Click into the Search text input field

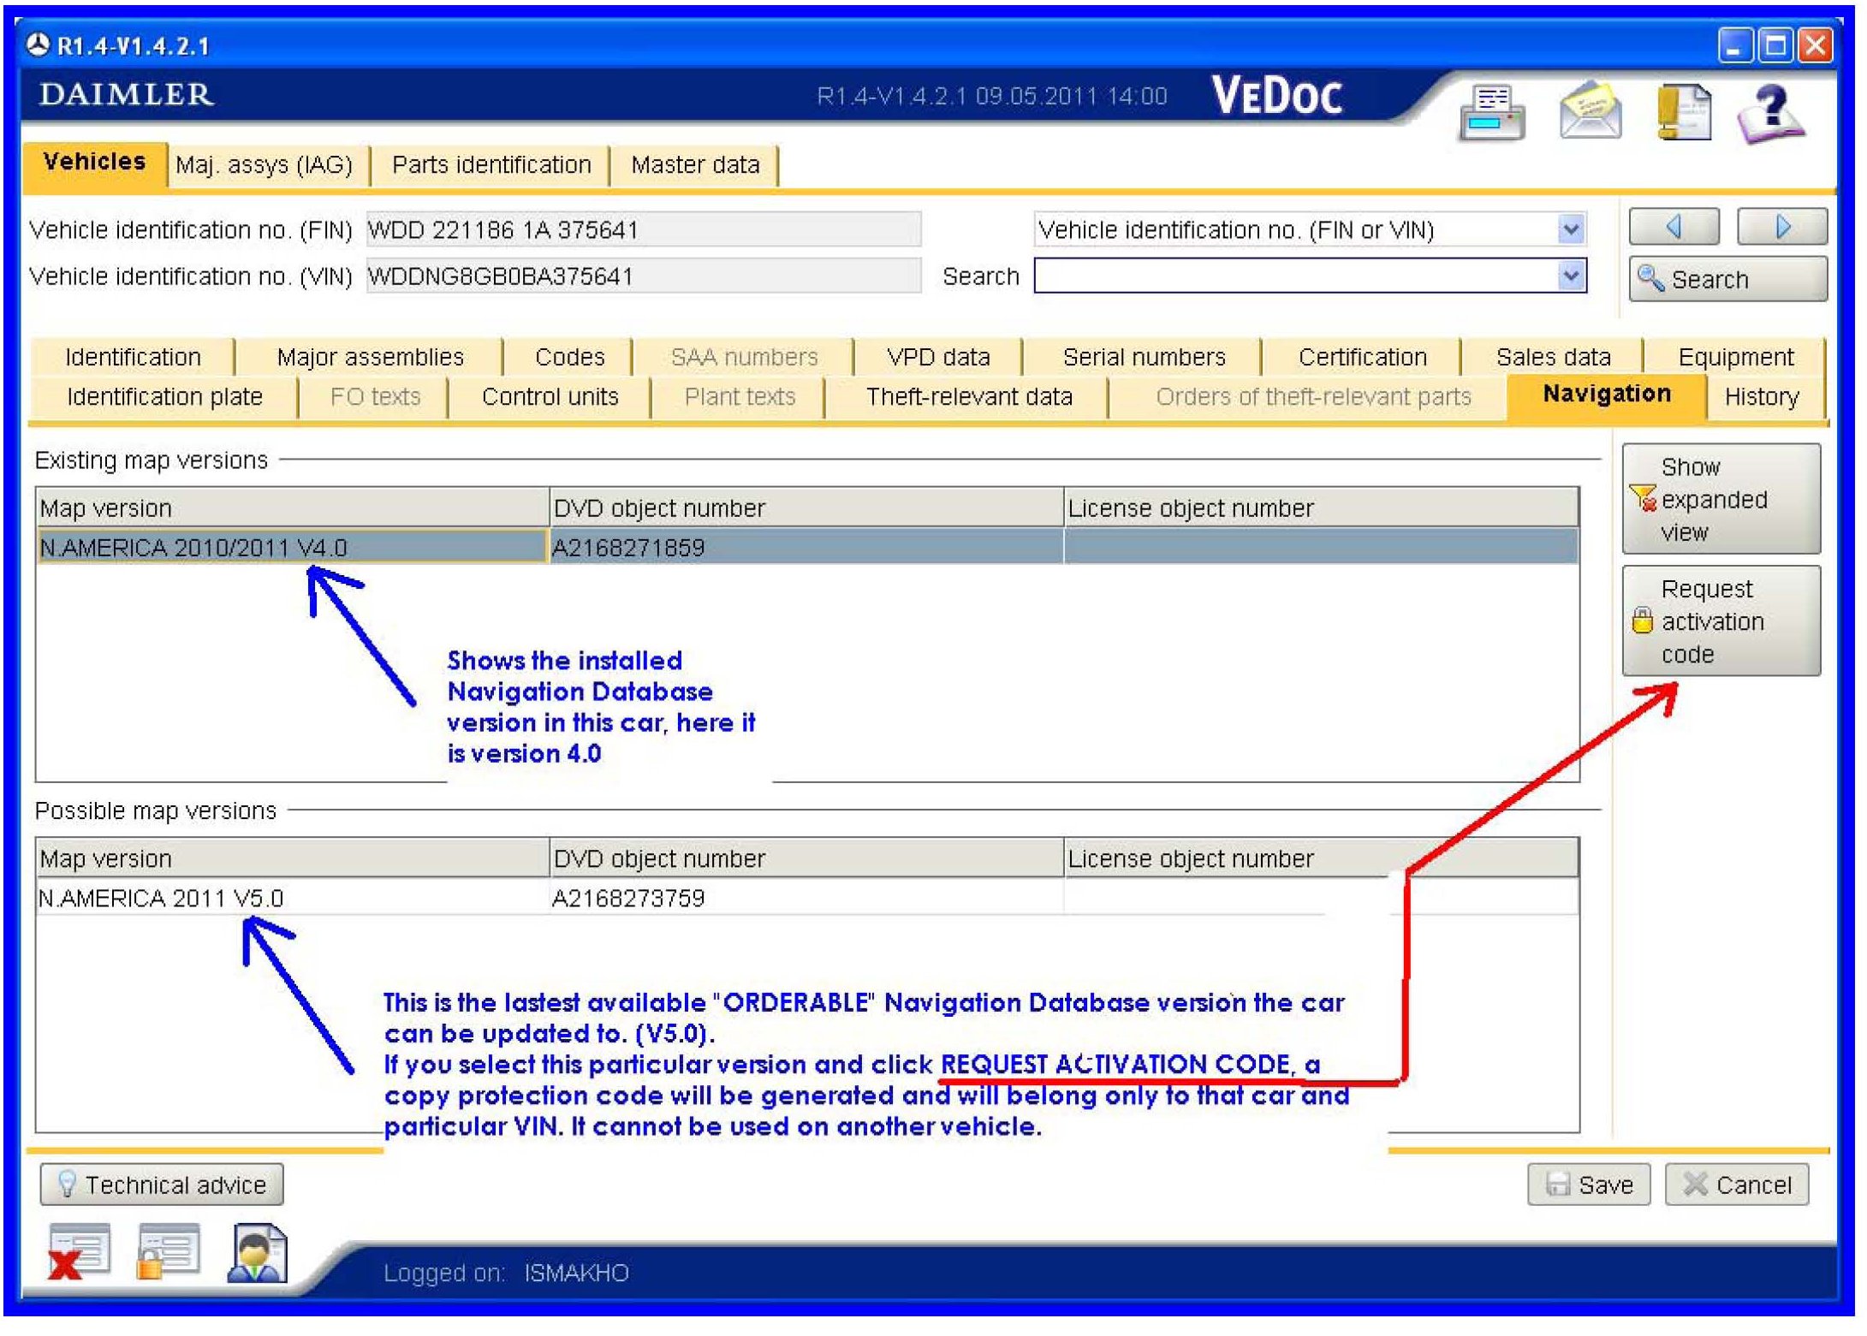(1294, 276)
